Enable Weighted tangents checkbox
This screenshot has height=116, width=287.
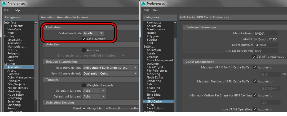[84, 85]
